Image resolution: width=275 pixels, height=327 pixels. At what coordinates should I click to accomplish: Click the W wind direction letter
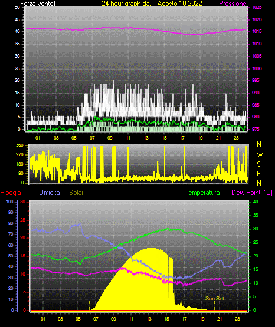click(x=260, y=154)
